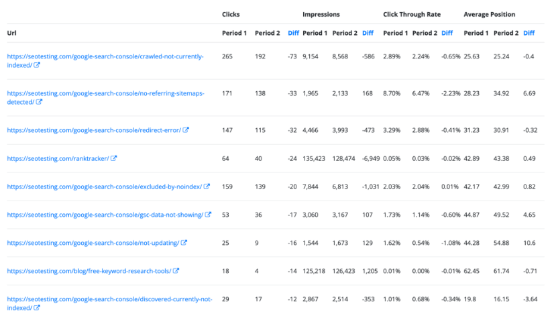Open the free-keyword-research-tools blog URL
552x316 pixels.
89,271
